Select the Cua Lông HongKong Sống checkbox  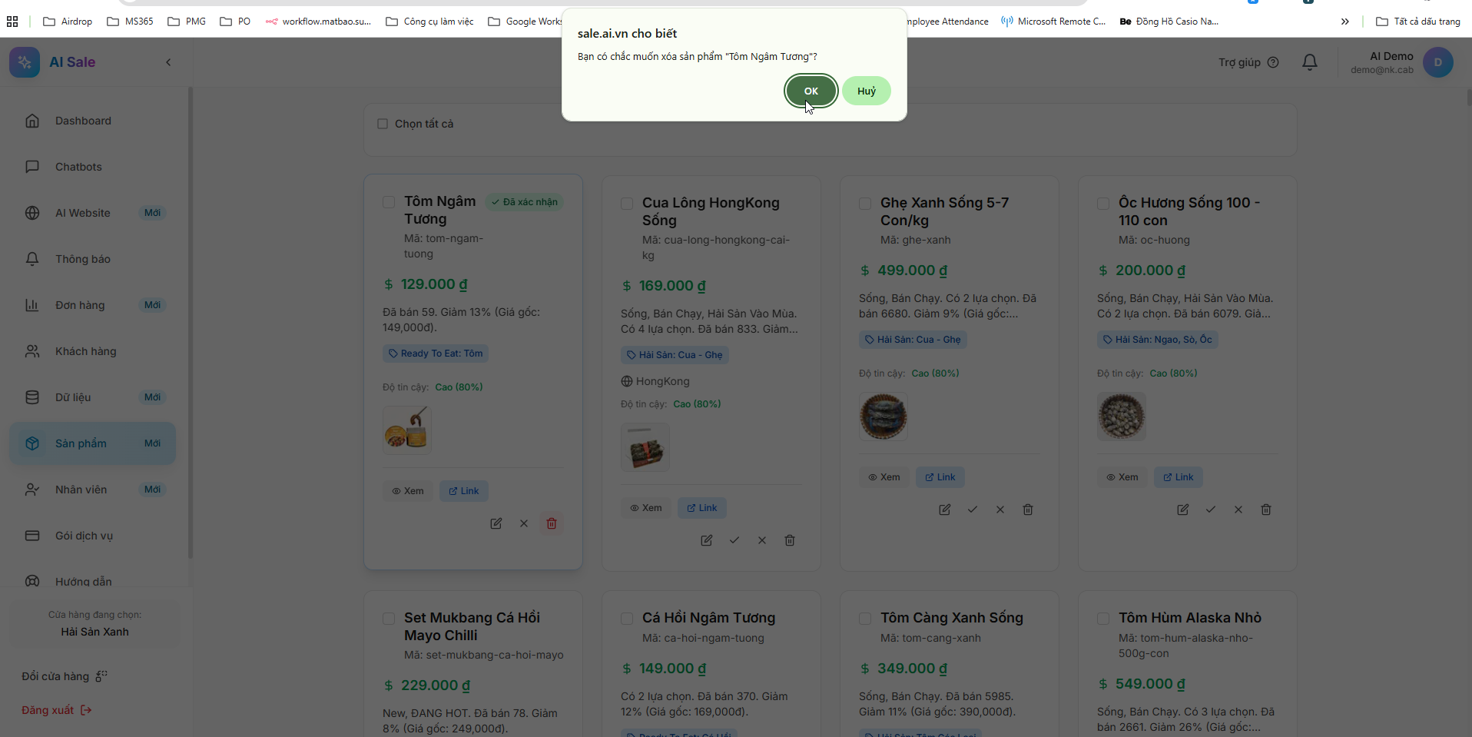[627, 204]
